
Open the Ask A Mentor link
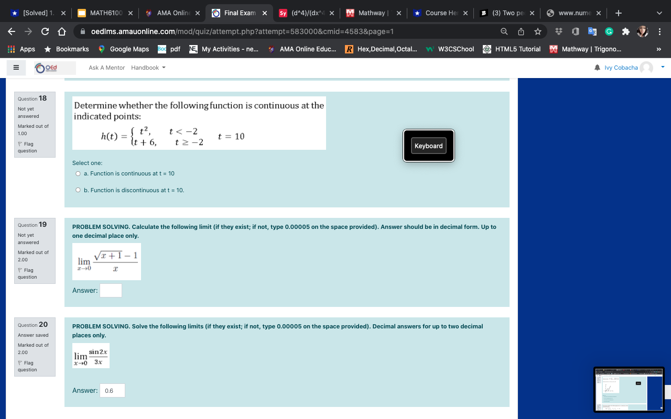pos(106,67)
